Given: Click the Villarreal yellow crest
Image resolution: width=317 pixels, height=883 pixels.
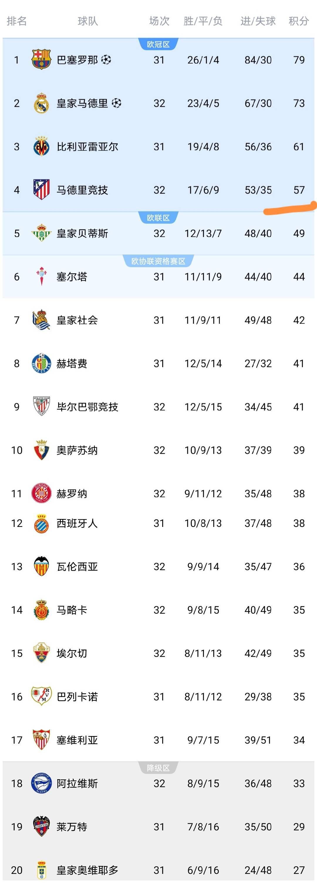Looking at the screenshot, I should (41, 147).
